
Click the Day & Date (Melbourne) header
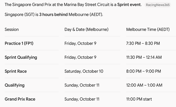coord(86,29)
